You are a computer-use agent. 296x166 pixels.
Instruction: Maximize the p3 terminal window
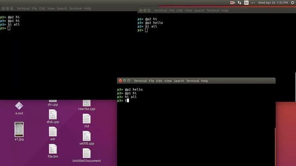click(x=129, y=81)
